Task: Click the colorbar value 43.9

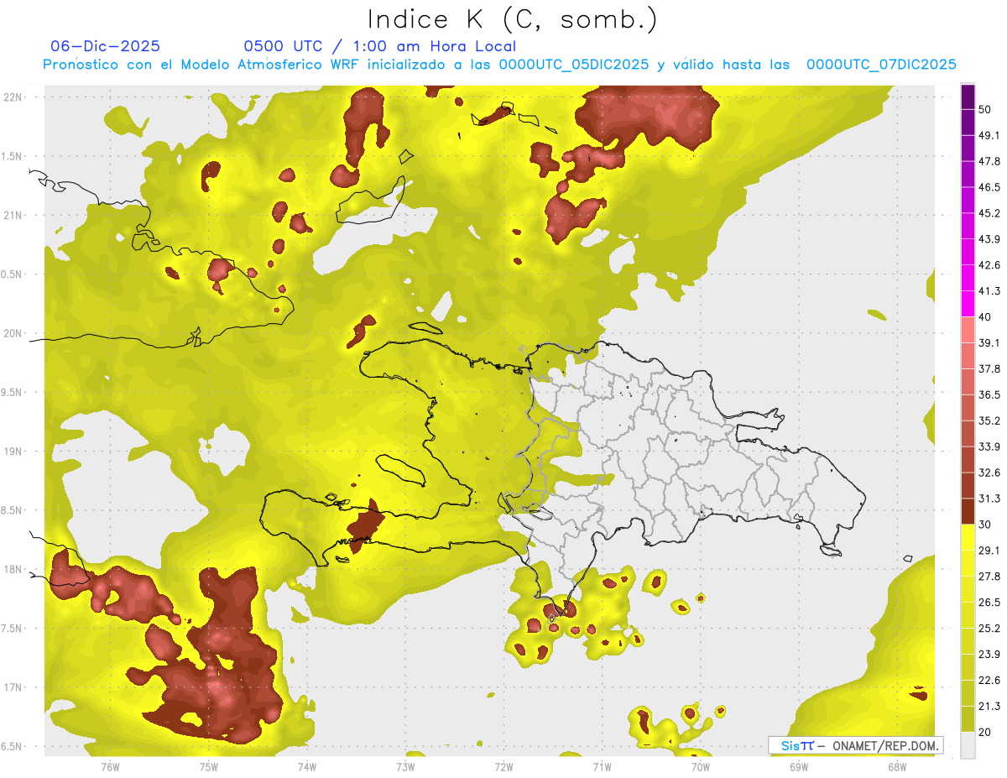Action: tap(989, 239)
